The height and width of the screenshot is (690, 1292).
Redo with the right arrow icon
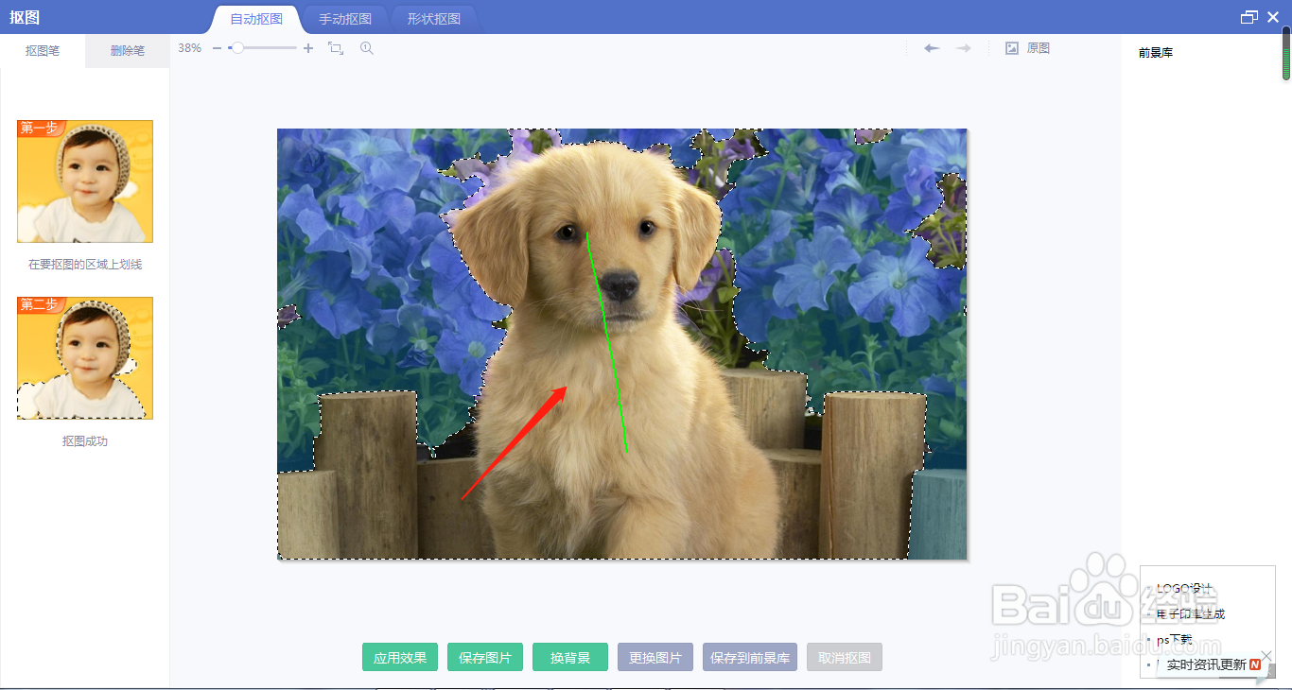click(x=964, y=48)
